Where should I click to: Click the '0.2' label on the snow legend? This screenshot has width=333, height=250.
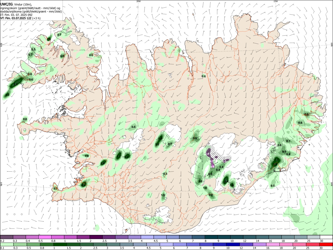click(3, 241)
